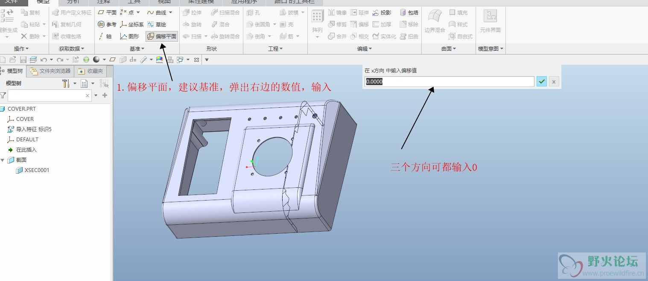The image size is (648, 281).
Task: Select 在此插入 insert-here marker
Action: click(22, 150)
